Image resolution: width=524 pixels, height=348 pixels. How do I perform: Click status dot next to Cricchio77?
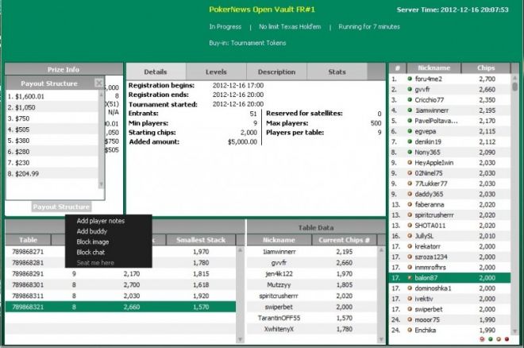[410, 99]
